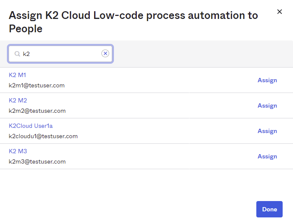Screen dimensions: 293x223
Task: Click the k2cloudu1@testuser.com email text
Action: point(43,136)
